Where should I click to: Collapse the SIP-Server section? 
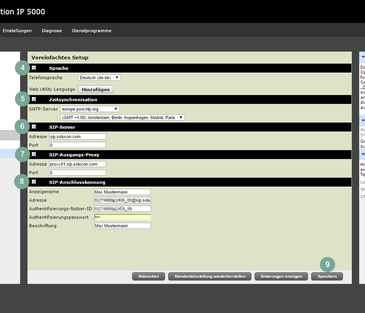[34, 127]
